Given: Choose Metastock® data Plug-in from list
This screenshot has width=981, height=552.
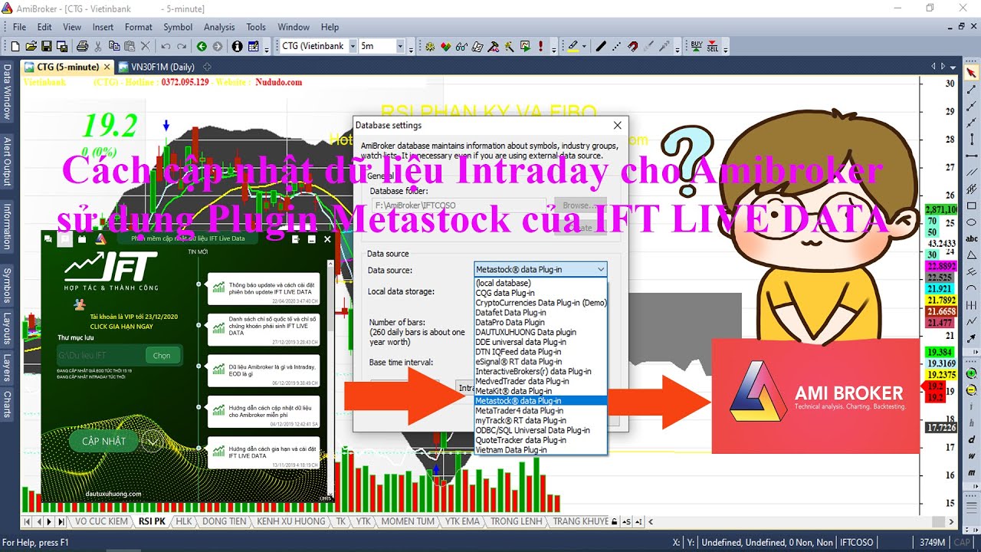Looking at the screenshot, I should point(540,400).
